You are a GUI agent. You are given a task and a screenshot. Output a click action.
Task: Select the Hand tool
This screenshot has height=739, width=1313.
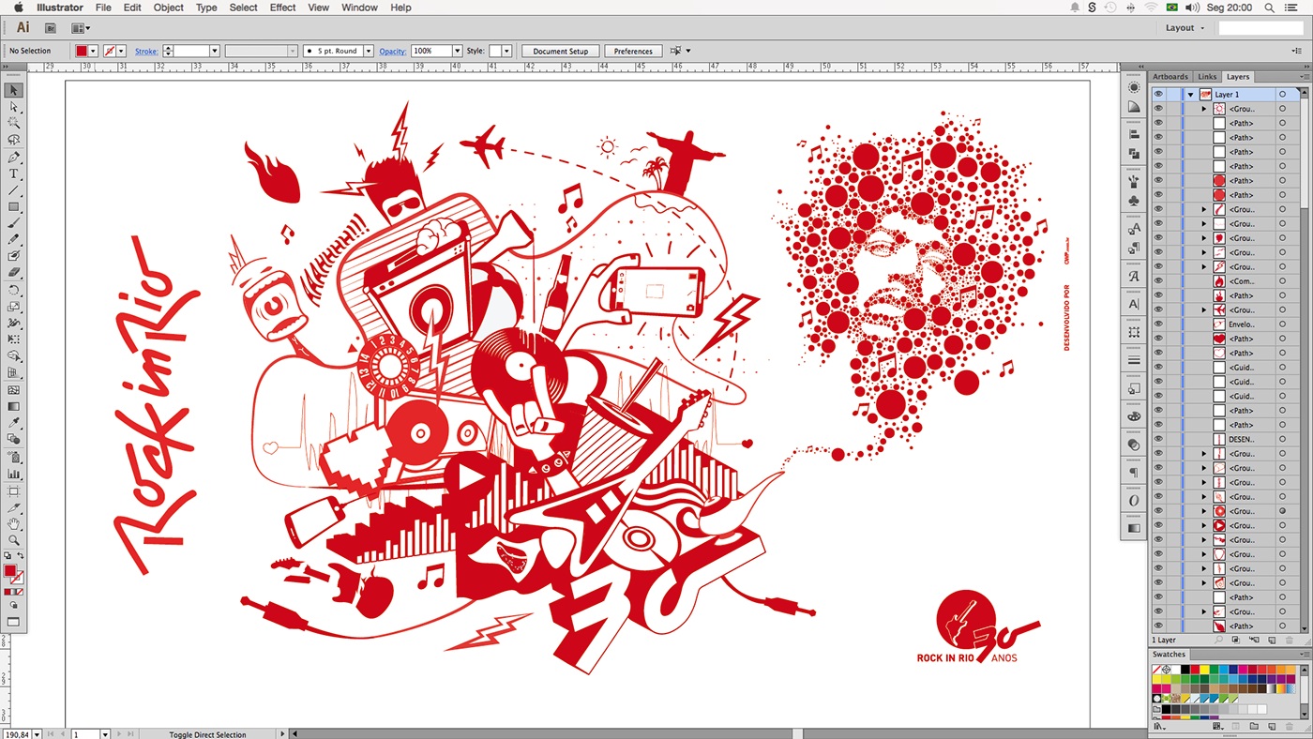[x=14, y=523]
